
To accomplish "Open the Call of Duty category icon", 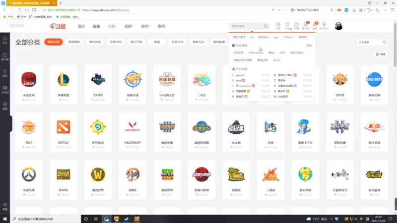I will tap(374, 79).
